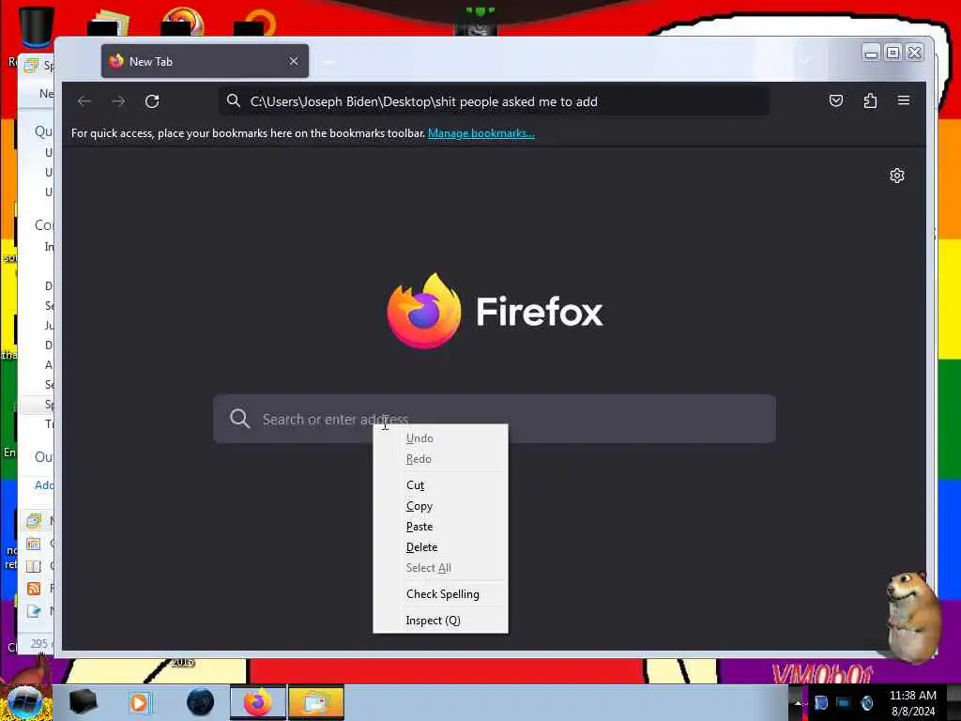Maximize the Firefox window

893,53
